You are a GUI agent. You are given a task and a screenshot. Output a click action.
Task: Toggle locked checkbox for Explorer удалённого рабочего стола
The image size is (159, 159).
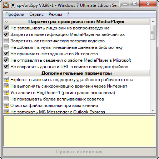click(x=6, y=80)
